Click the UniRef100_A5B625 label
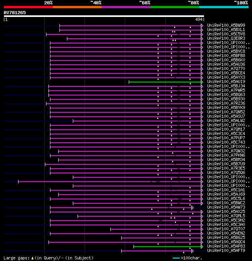This screenshot has height=261, width=252. 226,237
